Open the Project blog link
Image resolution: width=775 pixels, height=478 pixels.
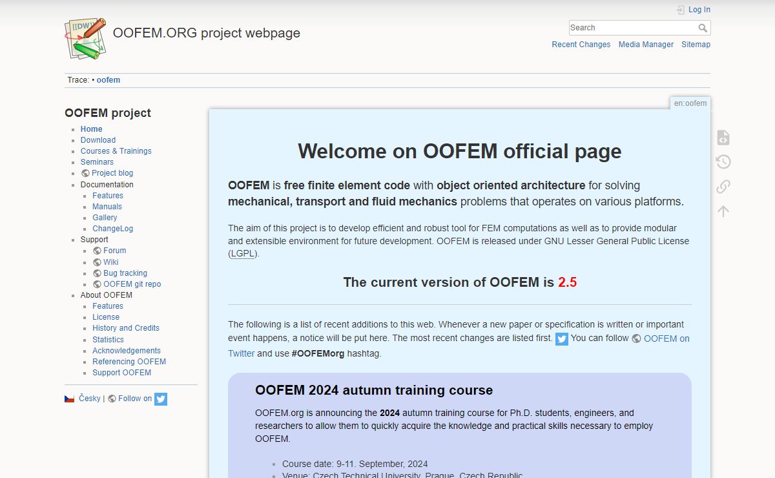pyautogui.click(x=112, y=173)
